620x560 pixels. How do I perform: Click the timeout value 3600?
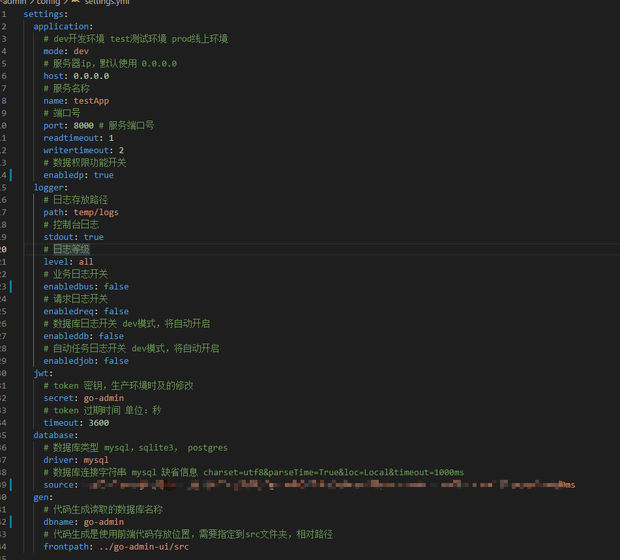(98, 423)
